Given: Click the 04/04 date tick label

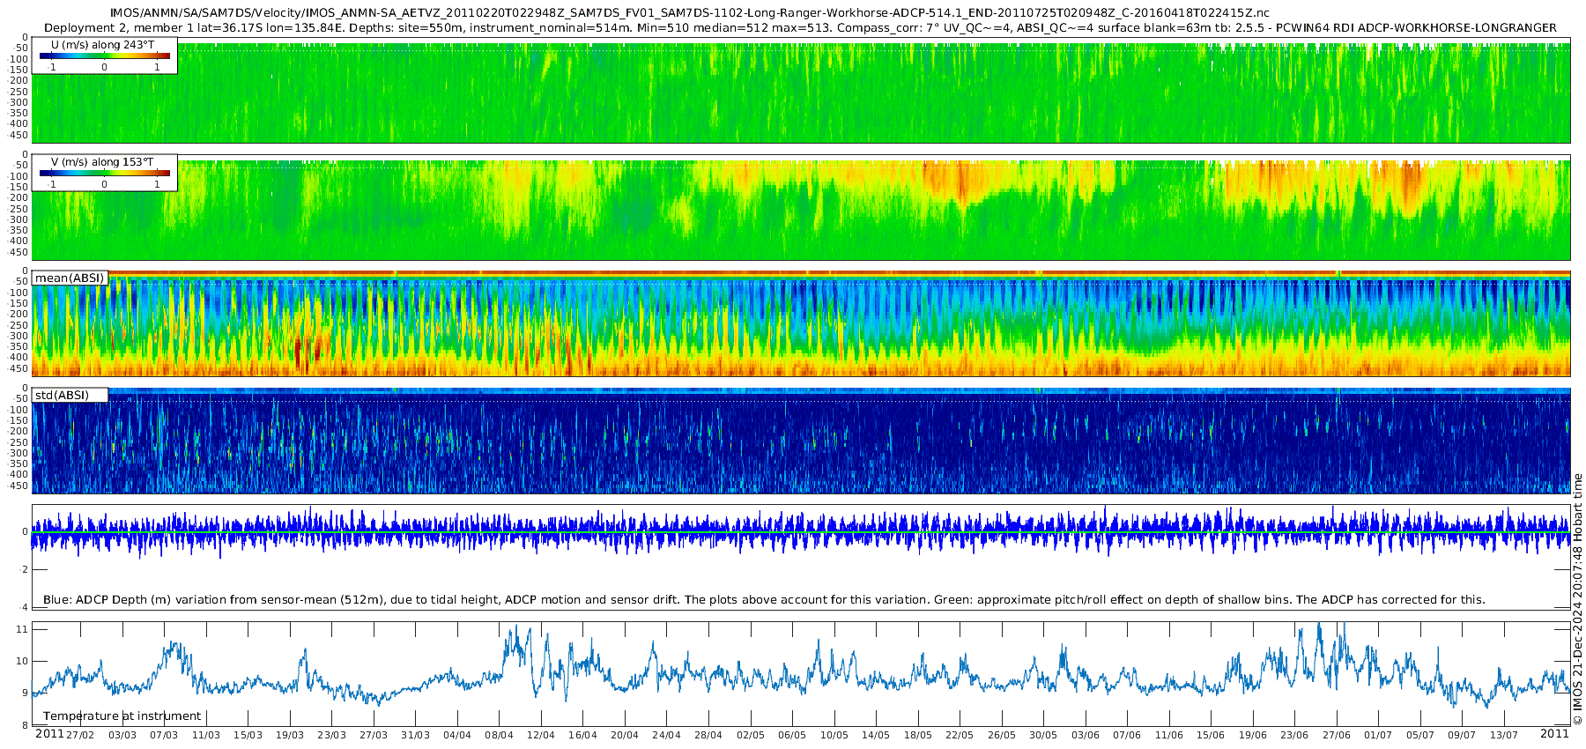Looking at the screenshot, I should pyautogui.click(x=456, y=735).
